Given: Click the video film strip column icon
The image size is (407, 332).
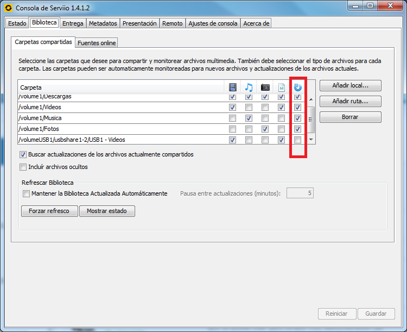Looking at the screenshot, I should 232,87.
